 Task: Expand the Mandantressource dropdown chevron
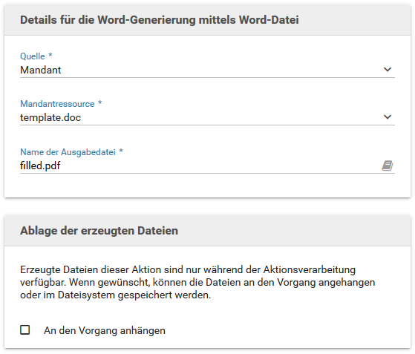point(388,117)
